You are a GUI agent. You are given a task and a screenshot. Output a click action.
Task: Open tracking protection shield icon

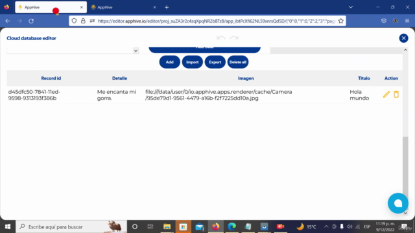(x=74, y=21)
